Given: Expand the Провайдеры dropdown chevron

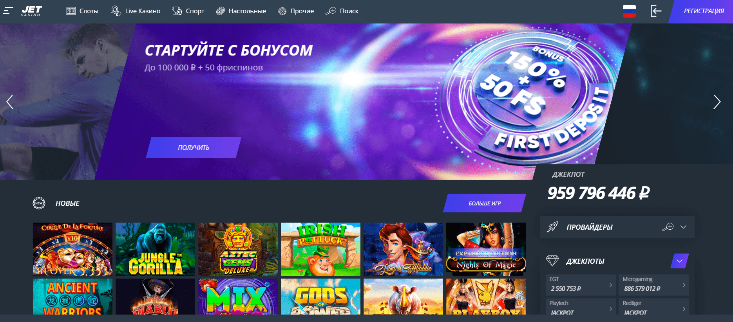Looking at the screenshot, I should [x=683, y=227].
